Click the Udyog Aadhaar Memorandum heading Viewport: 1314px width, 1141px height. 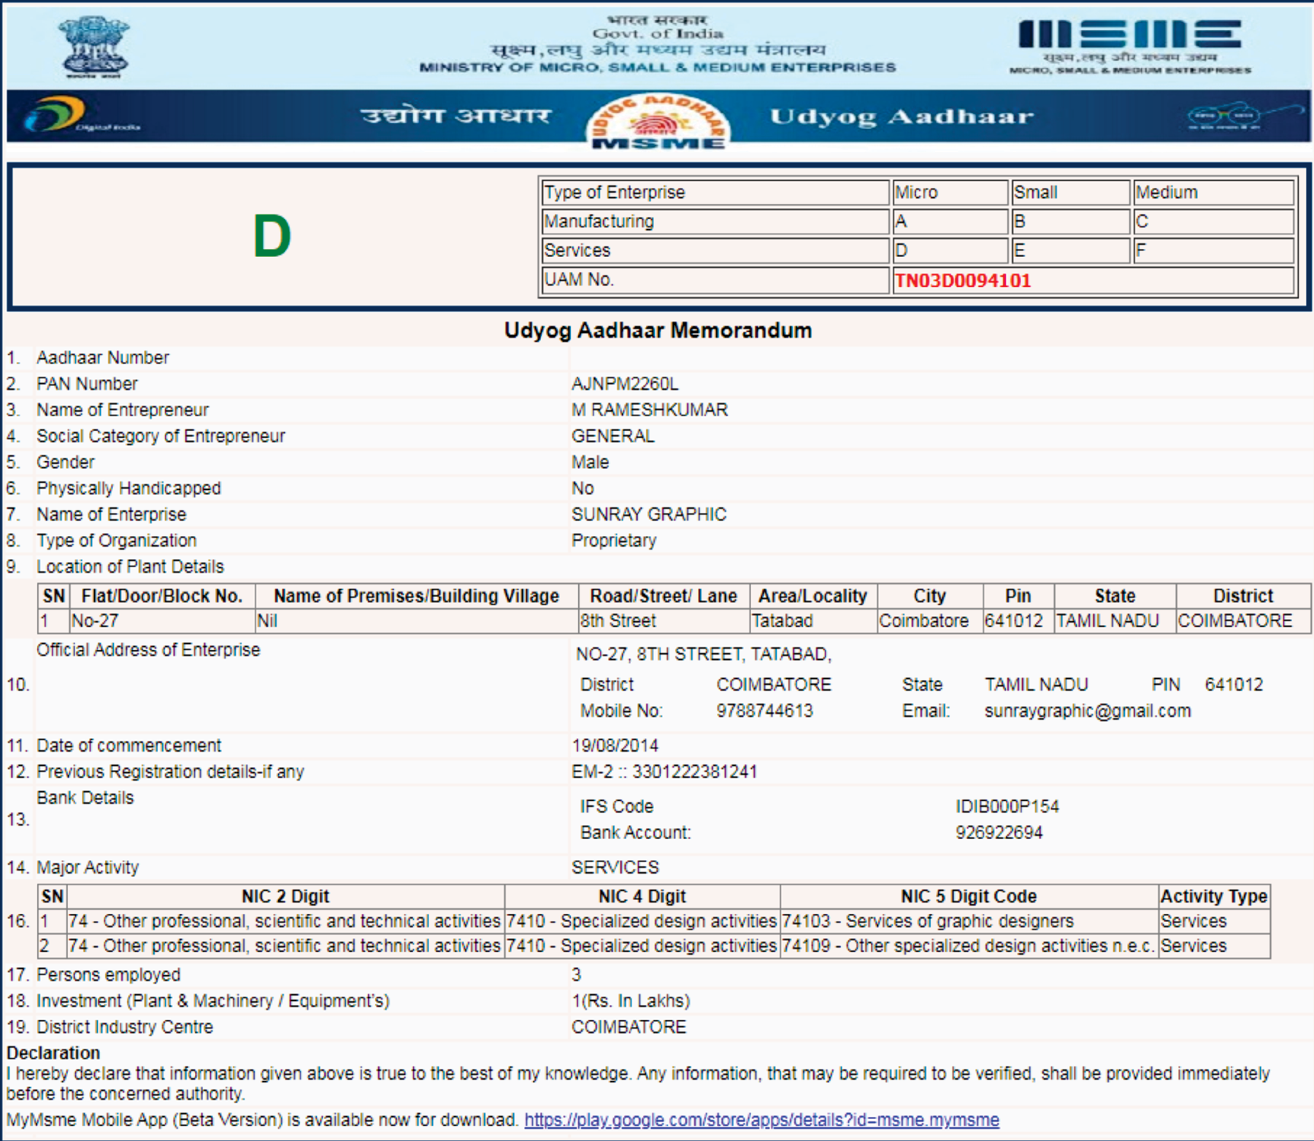pyautogui.click(x=657, y=330)
